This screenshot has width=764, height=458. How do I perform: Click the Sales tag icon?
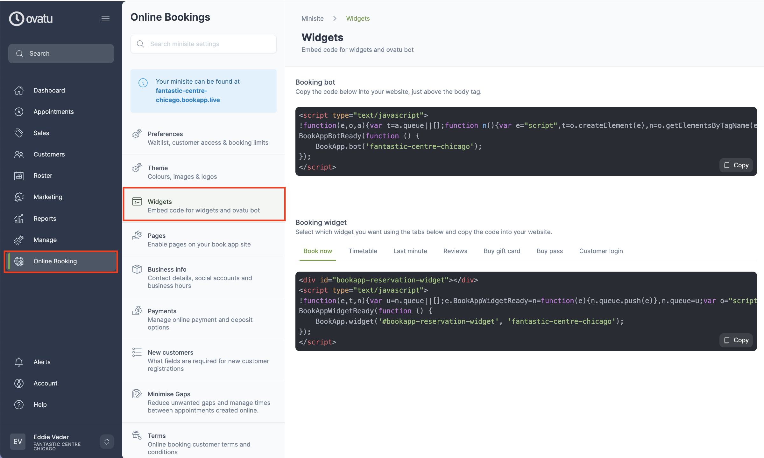pyautogui.click(x=19, y=133)
